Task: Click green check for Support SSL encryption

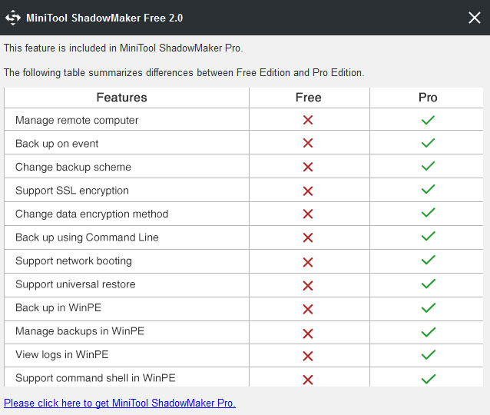Action: pyautogui.click(x=428, y=191)
